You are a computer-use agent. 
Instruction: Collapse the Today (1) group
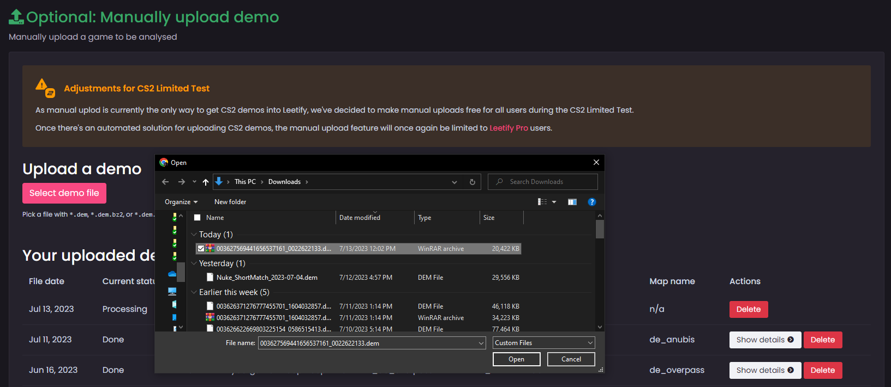tap(194, 235)
